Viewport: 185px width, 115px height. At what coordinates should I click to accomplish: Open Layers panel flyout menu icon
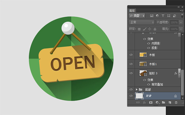click(182, 11)
